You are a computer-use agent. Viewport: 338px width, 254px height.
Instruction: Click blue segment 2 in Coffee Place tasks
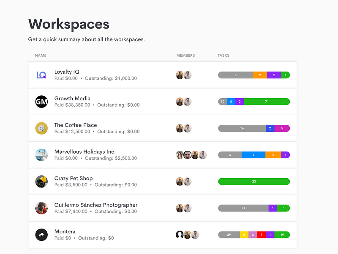pyautogui.click(x=270, y=128)
